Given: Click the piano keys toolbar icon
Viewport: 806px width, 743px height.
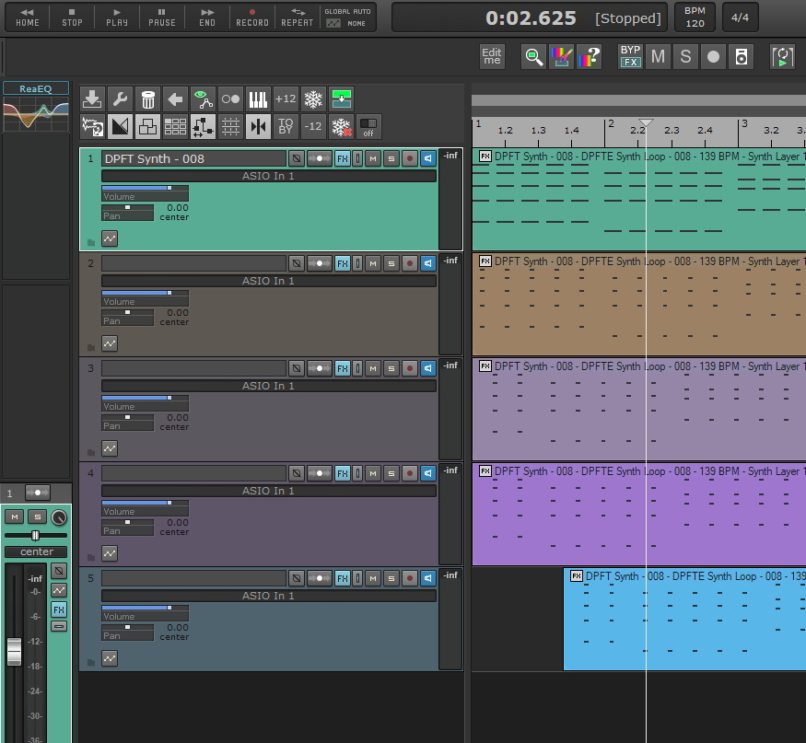Looking at the screenshot, I should coord(258,99).
